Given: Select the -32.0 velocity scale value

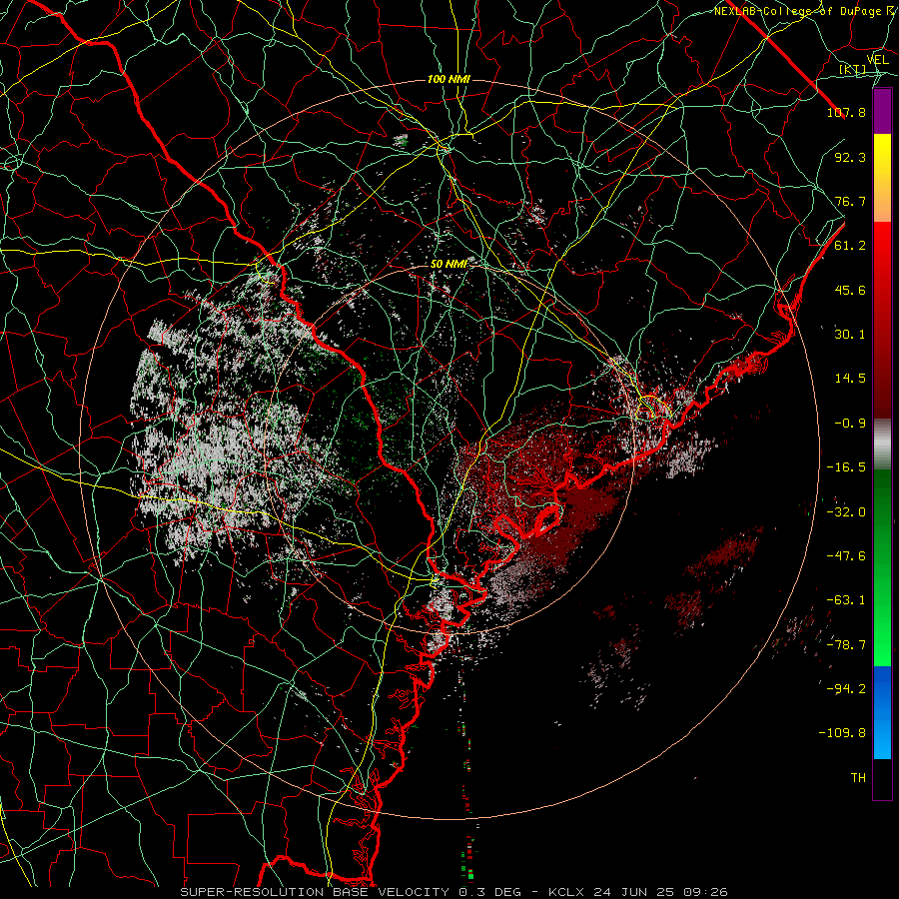Looking at the screenshot, I should pos(846,512).
